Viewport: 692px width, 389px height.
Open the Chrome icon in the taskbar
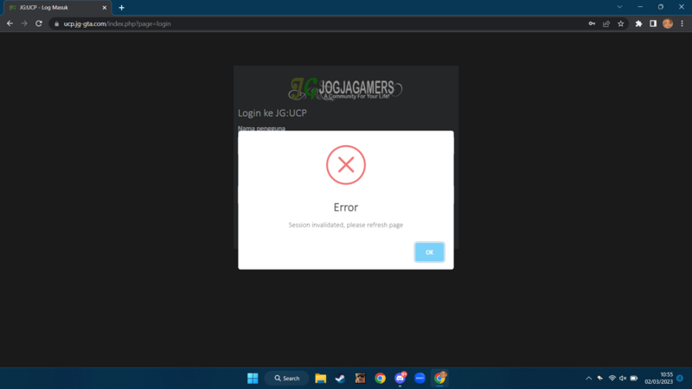tap(380, 378)
